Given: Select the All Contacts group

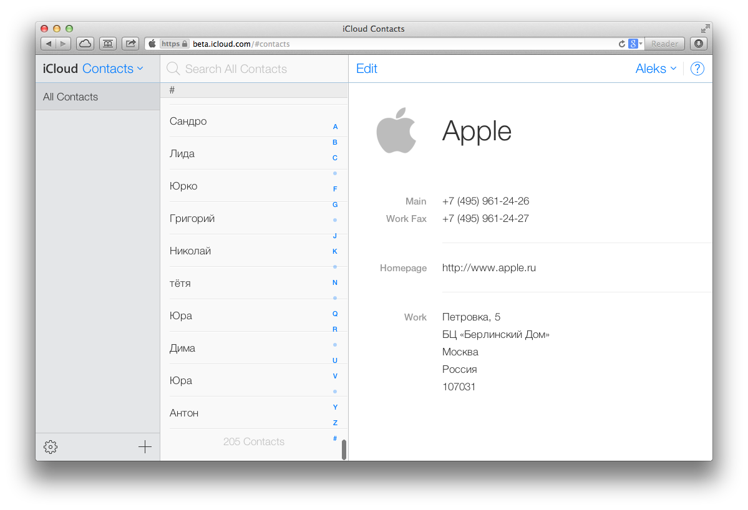Looking at the screenshot, I should [70, 97].
